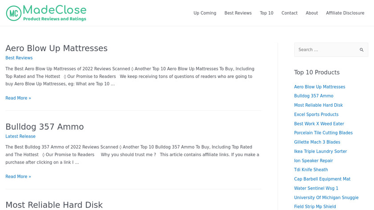Open the Best Reviews menu item
The width and height of the screenshot is (374, 210).
pyautogui.click(x=238, y=13)
